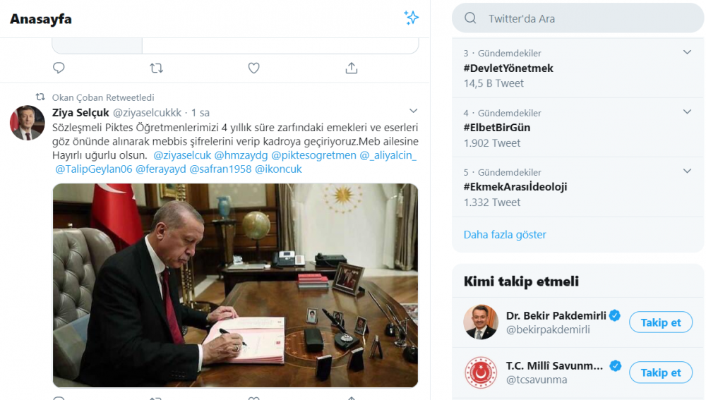Click the reply icon under the top tweet
The width and height of the screenshot is (706, 400).
pyautogui.click(x=59, y=68)
